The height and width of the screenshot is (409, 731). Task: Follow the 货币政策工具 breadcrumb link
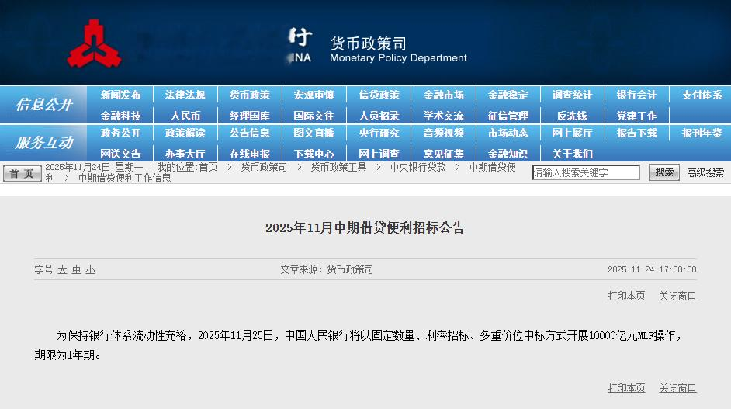coord(338,167)
